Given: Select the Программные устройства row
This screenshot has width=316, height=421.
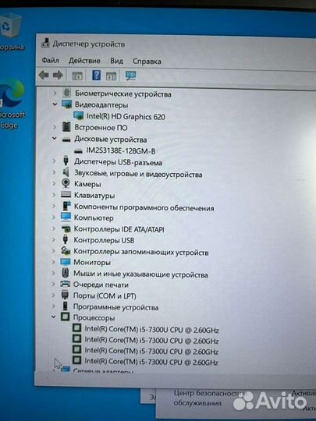Looking at the screenshot, I should click(x=115, y=307).
